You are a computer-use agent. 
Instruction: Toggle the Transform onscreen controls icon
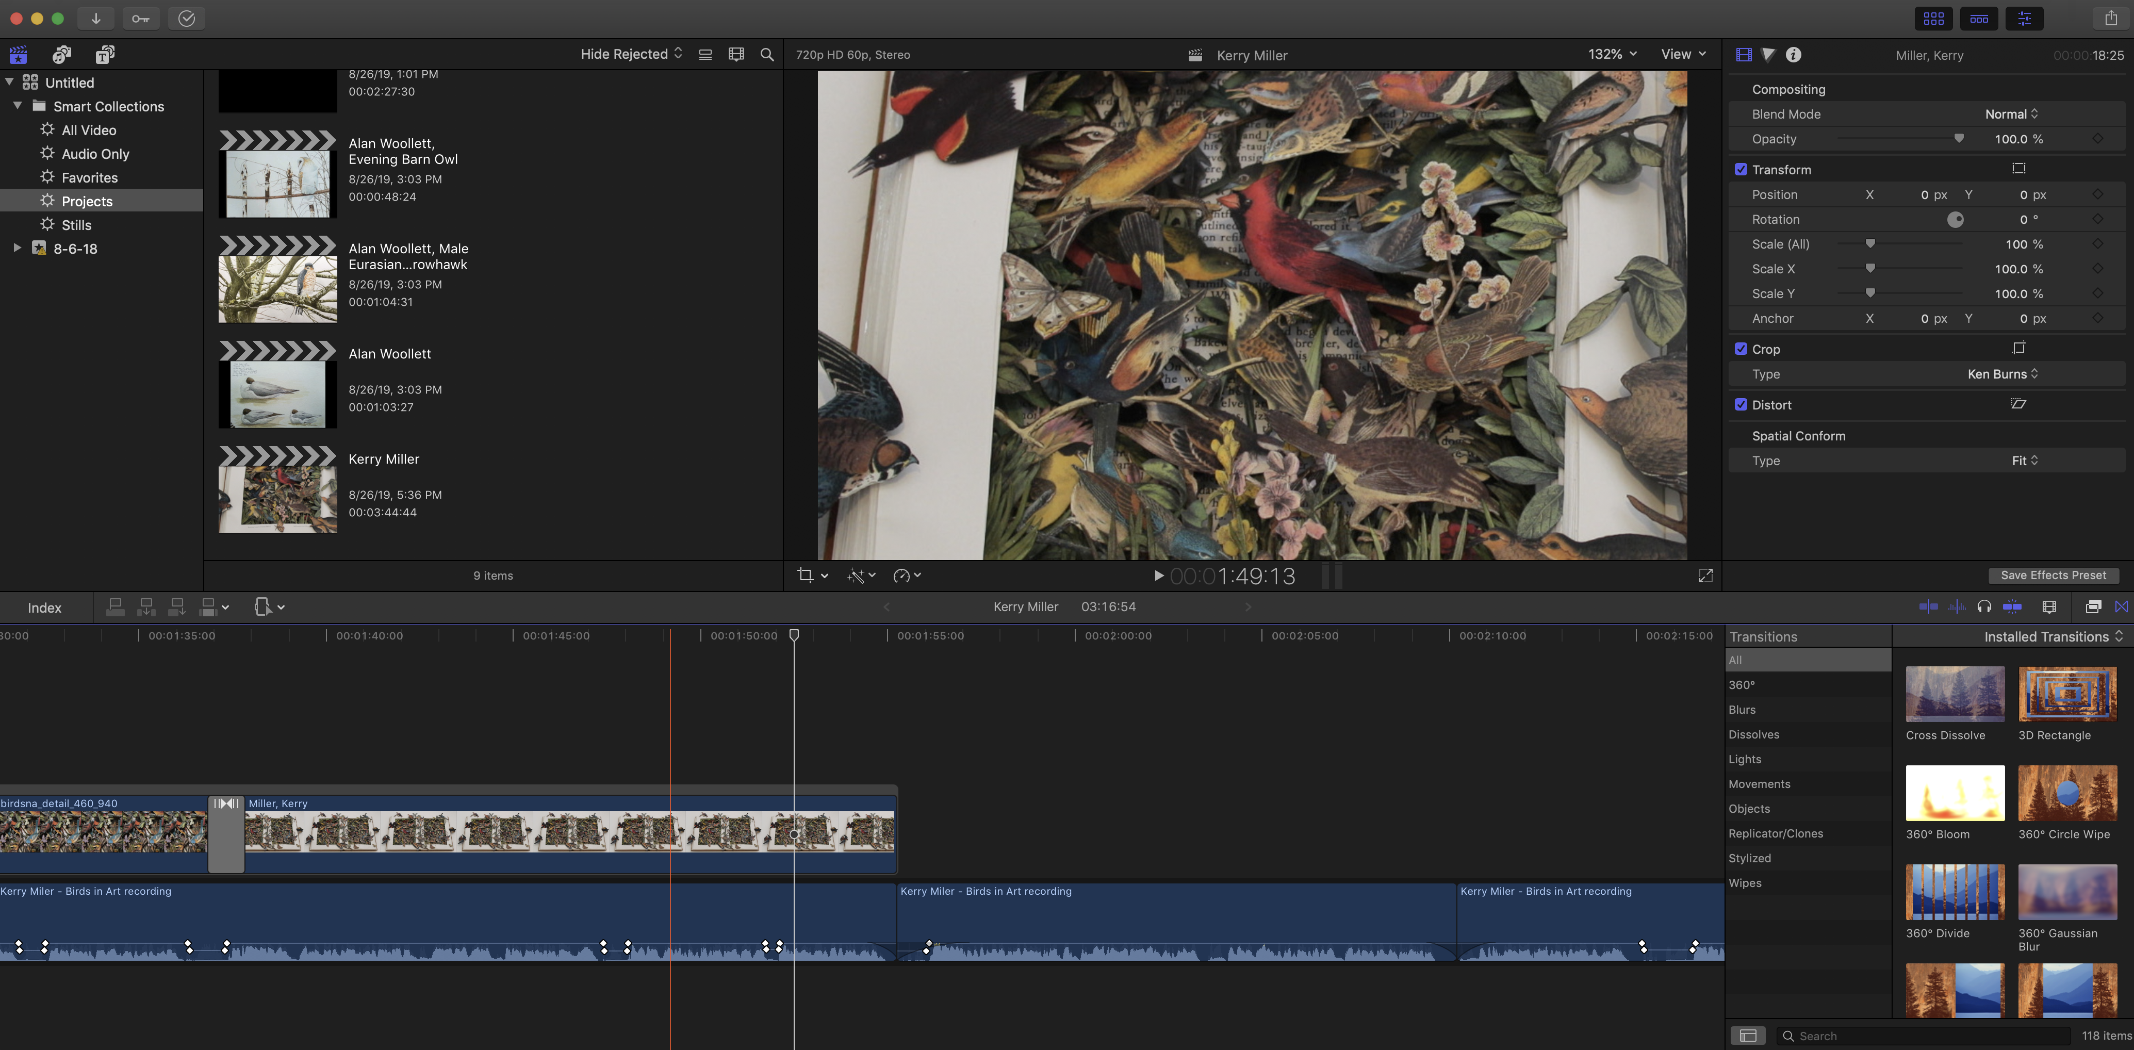coord(2018,168)
